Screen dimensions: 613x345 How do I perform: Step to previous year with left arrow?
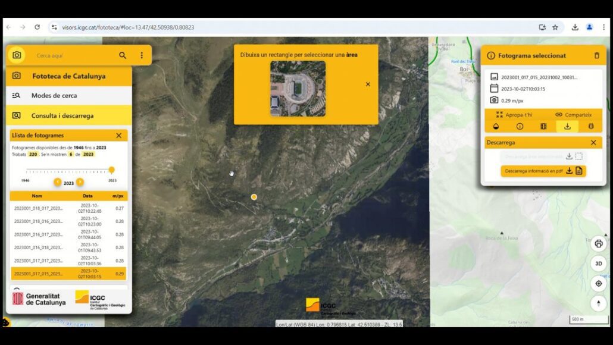[x=58, y=182]
